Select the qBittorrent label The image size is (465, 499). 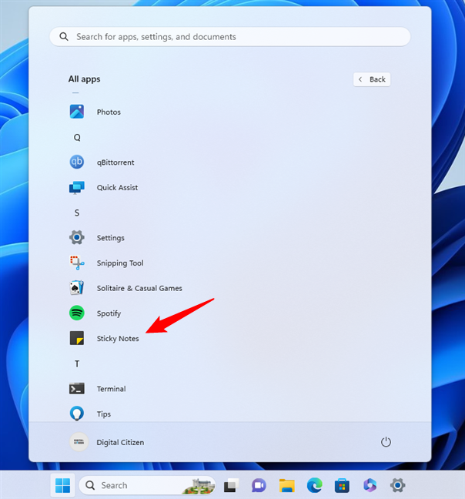[x=115, y=162]
